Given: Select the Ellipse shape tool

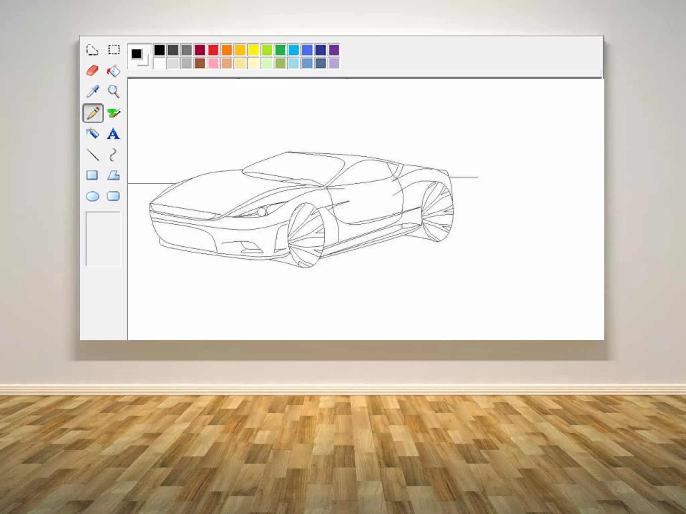Looking at the screenshot, I should coord(92,196).
